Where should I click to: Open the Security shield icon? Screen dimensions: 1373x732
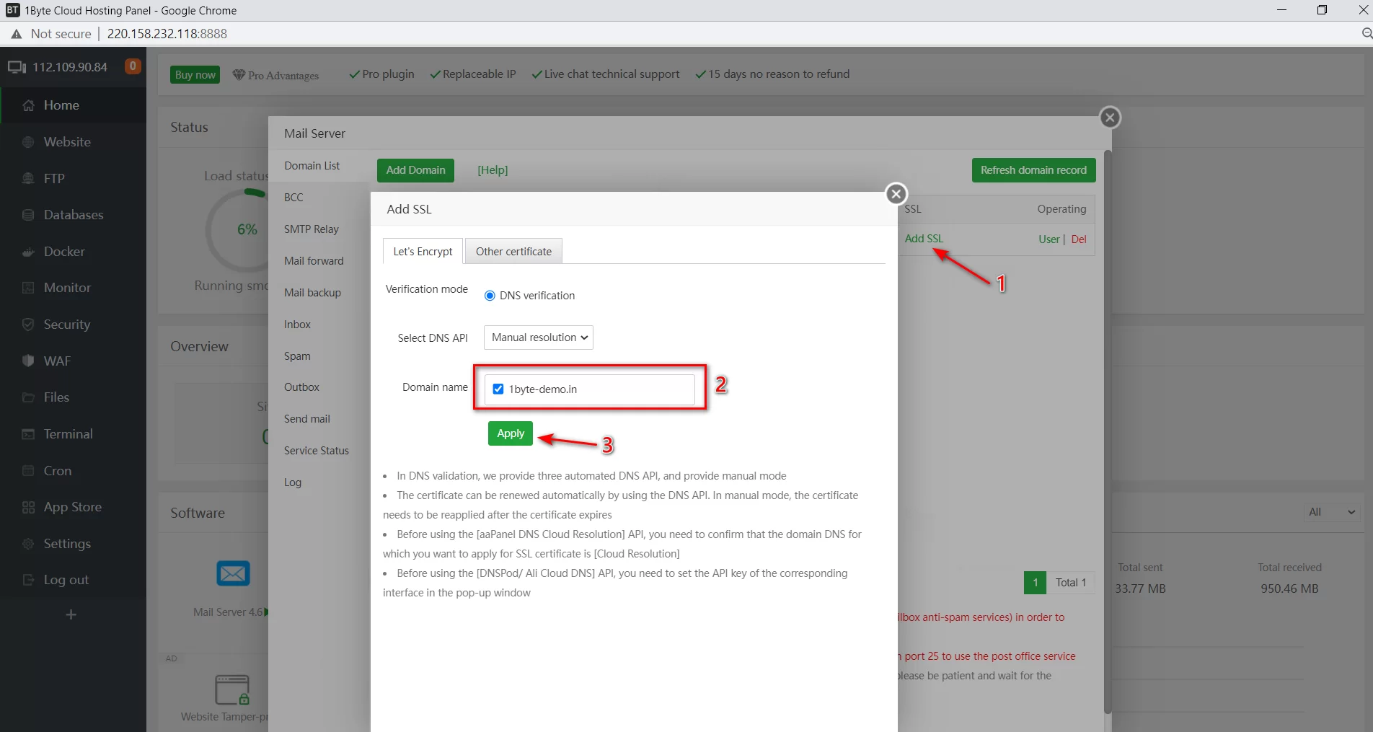[x=28, y=325]
